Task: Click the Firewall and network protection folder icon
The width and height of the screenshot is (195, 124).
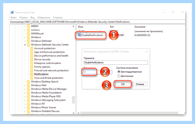Action: (x=31, y=71)
